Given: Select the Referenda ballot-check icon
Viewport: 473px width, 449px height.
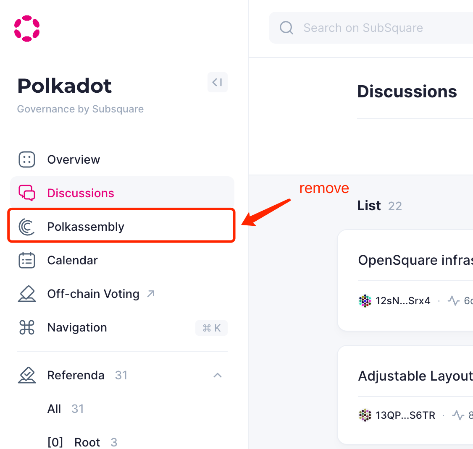Looking at the screenshot, I should (x=27, y=375).
